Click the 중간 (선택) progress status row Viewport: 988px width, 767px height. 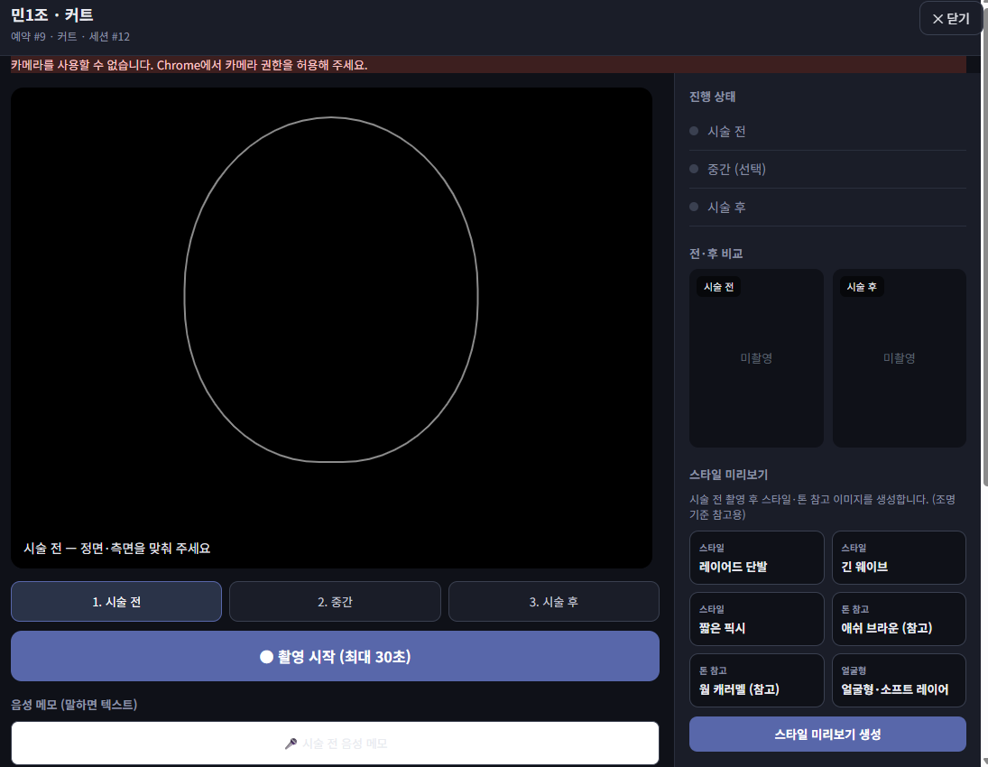pyautogui.click(x=827, y=169)
